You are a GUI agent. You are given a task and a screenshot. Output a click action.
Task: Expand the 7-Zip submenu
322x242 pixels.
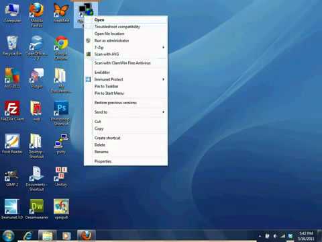click(125, 47)
